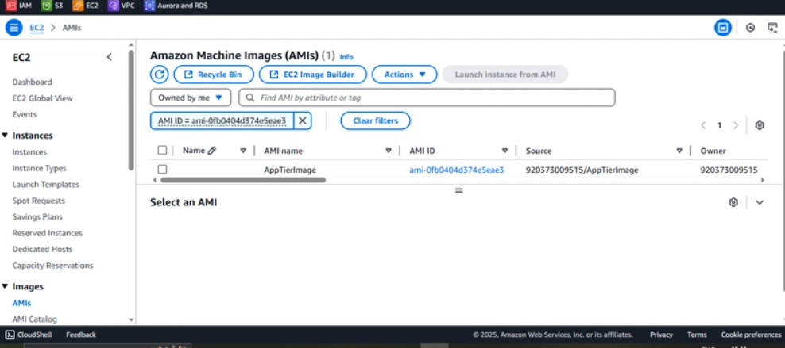Go to next page arrow
This screenshot has width=785, height=348.
click(x=736, y=125)
